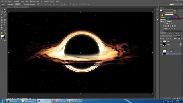Click the foreground color swatch in toolbox
This screenshot has width=183, height=103.
[2, 36]
